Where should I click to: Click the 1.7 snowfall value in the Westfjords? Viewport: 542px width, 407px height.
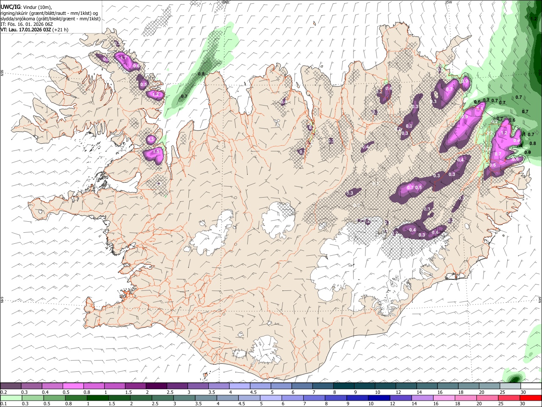[124, 58]
